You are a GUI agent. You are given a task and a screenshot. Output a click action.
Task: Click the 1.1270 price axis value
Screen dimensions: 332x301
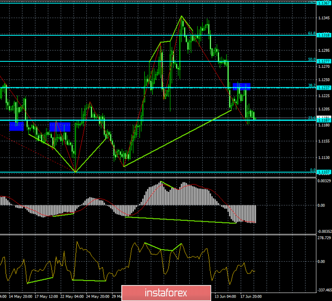pyautogui.click(x=324, y=66)
